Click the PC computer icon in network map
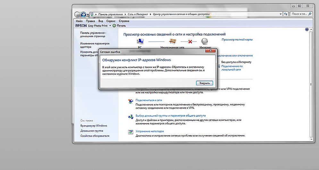319x170 pixels. pyautogui.click(x=140, y=42)
